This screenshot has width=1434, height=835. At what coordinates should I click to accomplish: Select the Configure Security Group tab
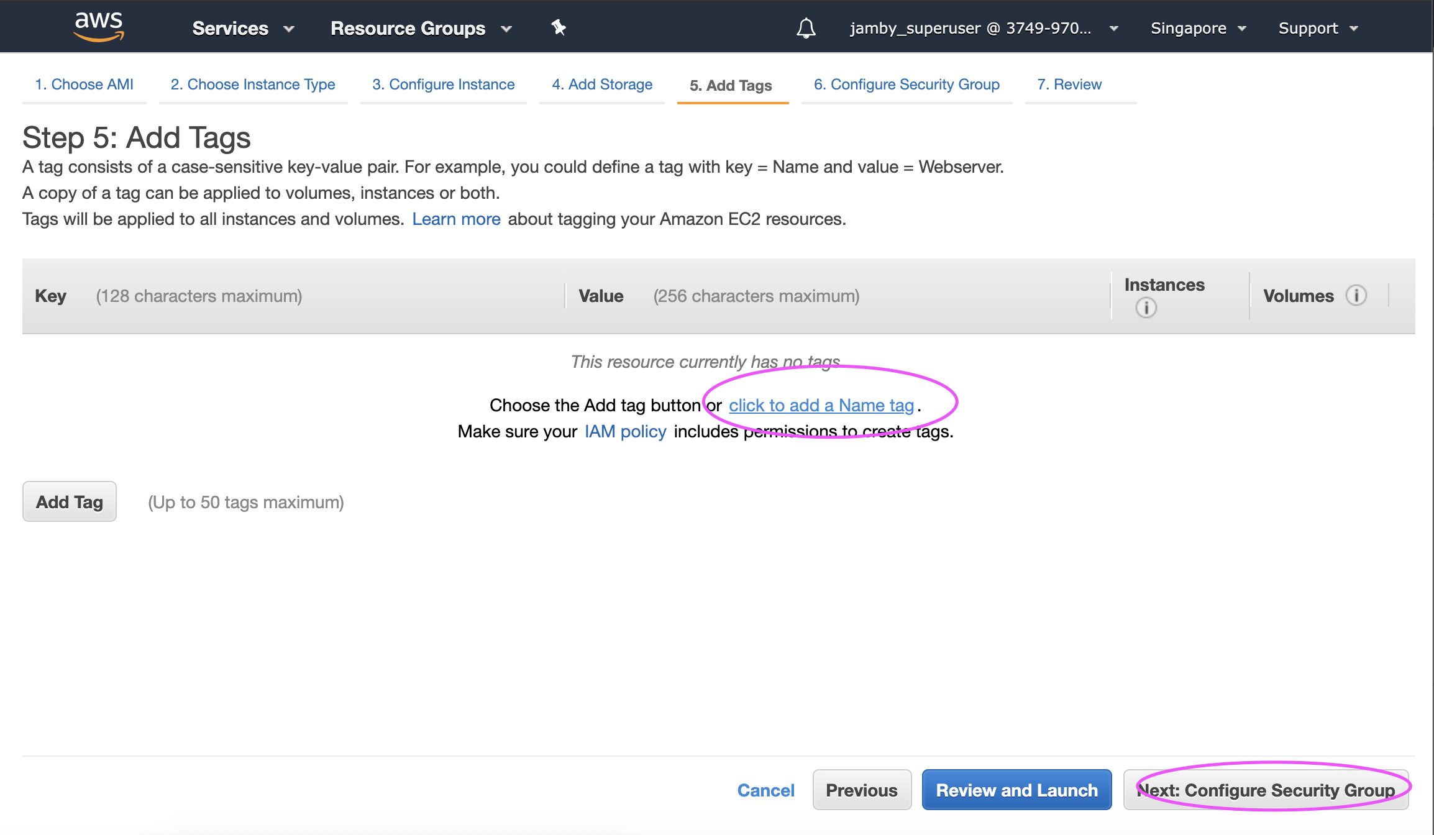point(907,84)
